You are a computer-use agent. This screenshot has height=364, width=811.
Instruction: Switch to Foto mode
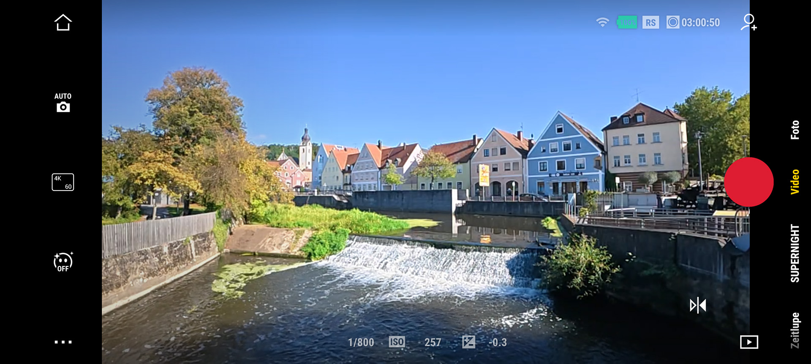(795, 130)
